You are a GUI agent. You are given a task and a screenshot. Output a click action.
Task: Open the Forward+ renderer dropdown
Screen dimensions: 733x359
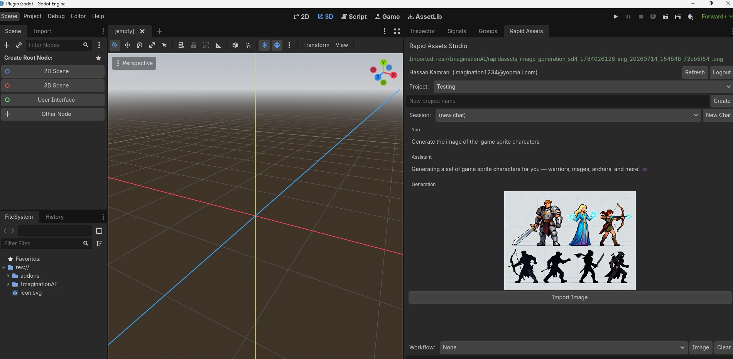[x=716, y=17]
